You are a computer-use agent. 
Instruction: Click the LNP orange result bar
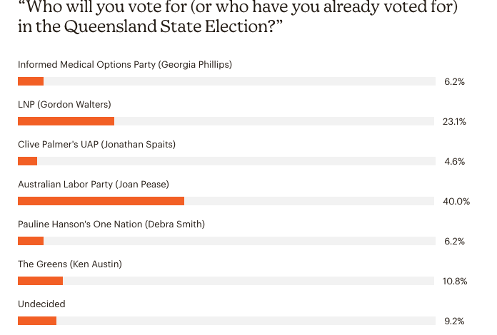(66, 121)
